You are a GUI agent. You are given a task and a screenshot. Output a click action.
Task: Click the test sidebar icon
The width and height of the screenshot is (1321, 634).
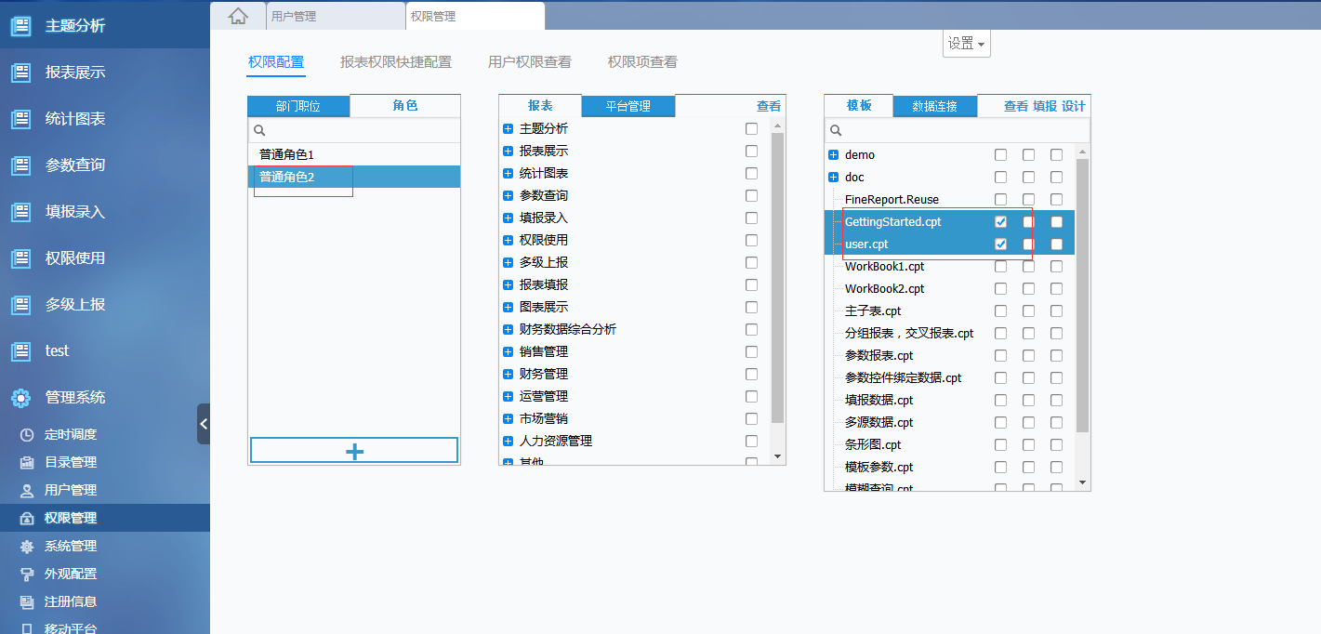click(x=20, y=351)
